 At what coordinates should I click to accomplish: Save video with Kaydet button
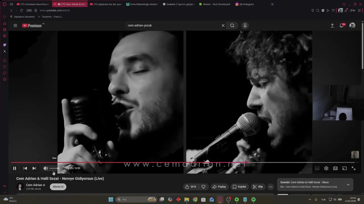pyautogui.click(x=239, y=187)
